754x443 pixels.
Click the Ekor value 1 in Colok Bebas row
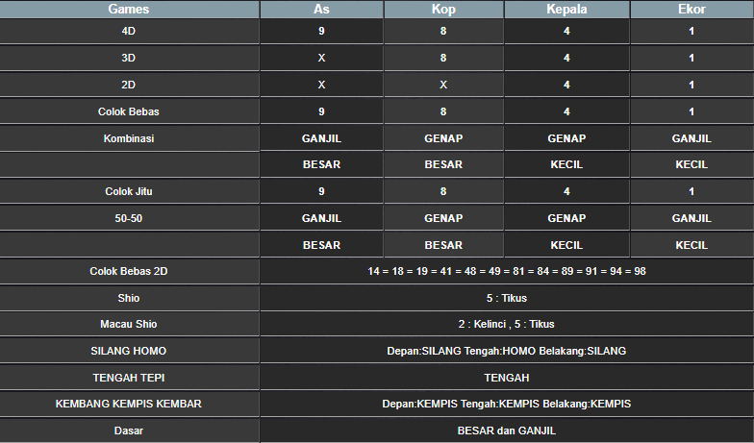tap(691, 111)
